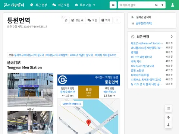Viewport: 179px width, 134px height.
Task: Open the 역사 history button
Action: point(106,20)
